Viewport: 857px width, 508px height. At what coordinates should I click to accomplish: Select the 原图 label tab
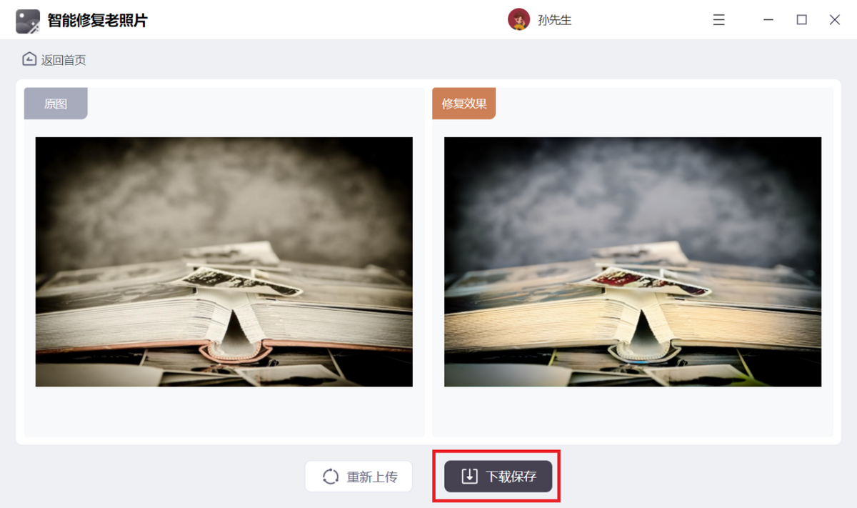pos(56,104)
